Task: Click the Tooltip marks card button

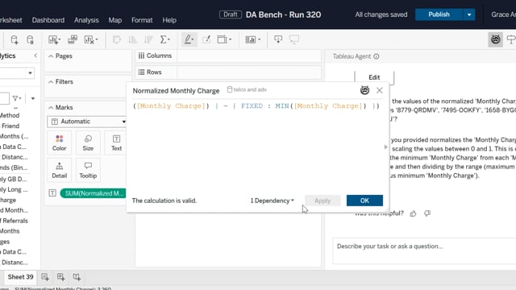Action: 88,170
